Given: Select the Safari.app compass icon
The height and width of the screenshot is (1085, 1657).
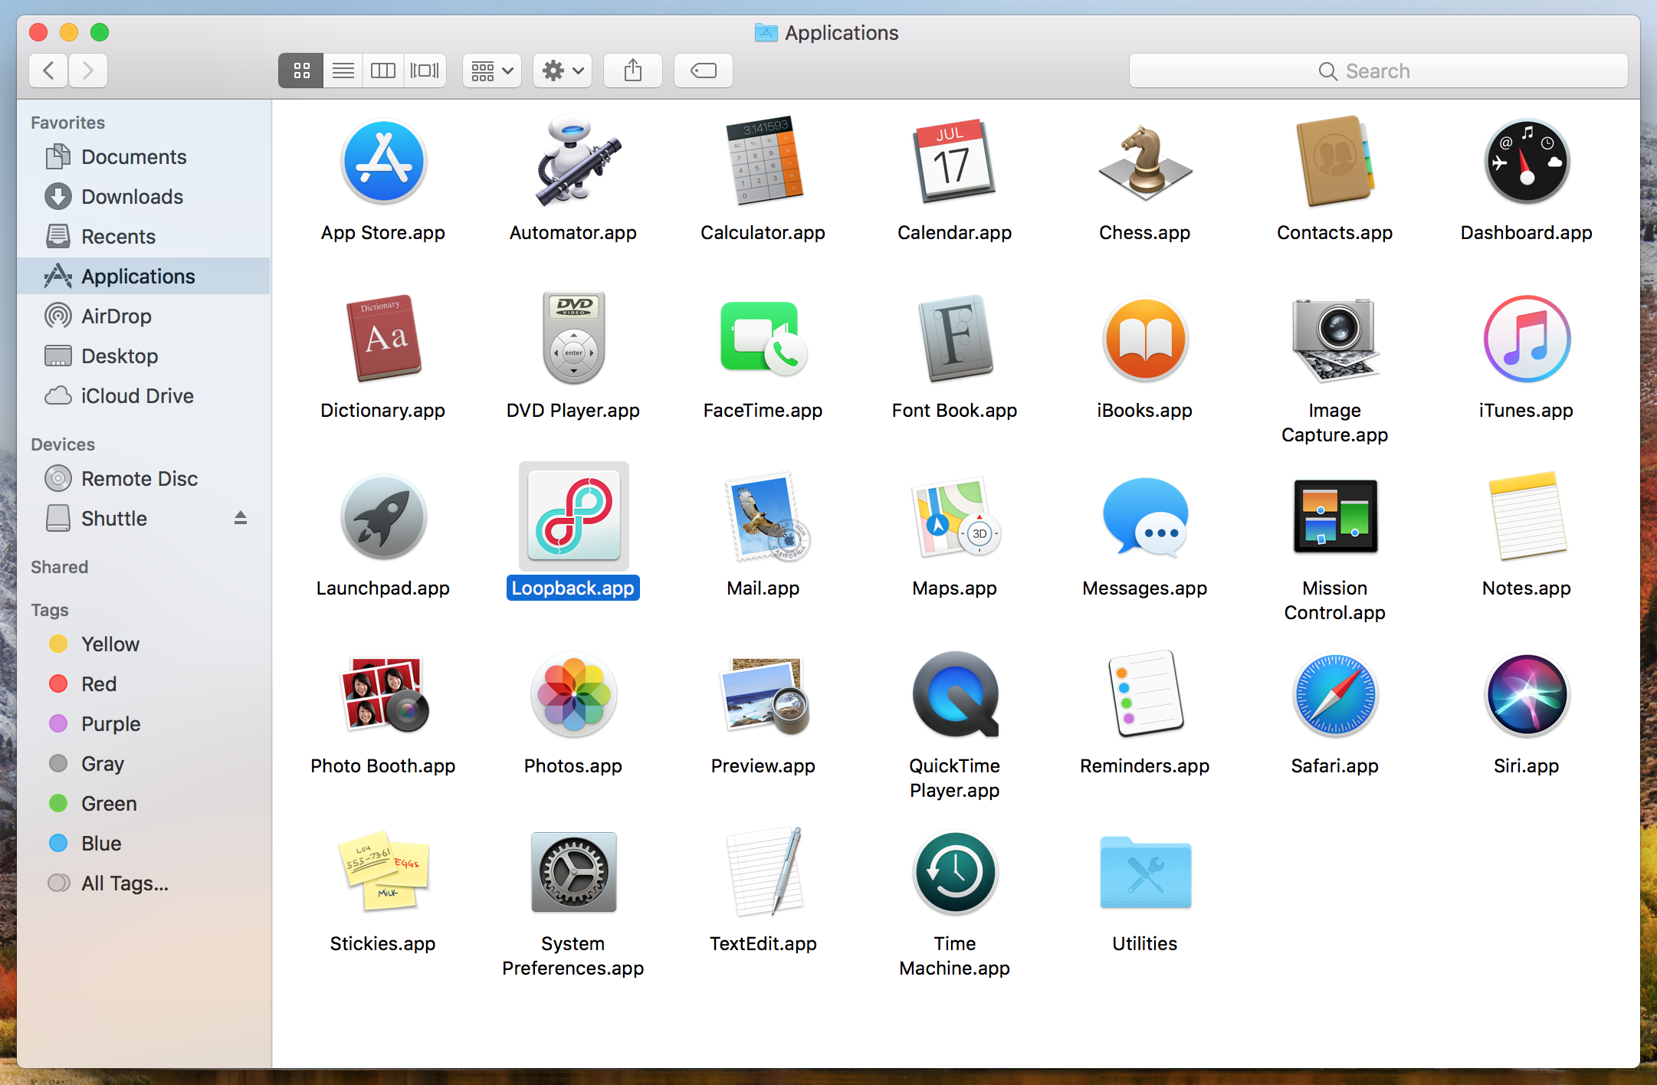Looking at the screenshot, I should coord(1335,694).
